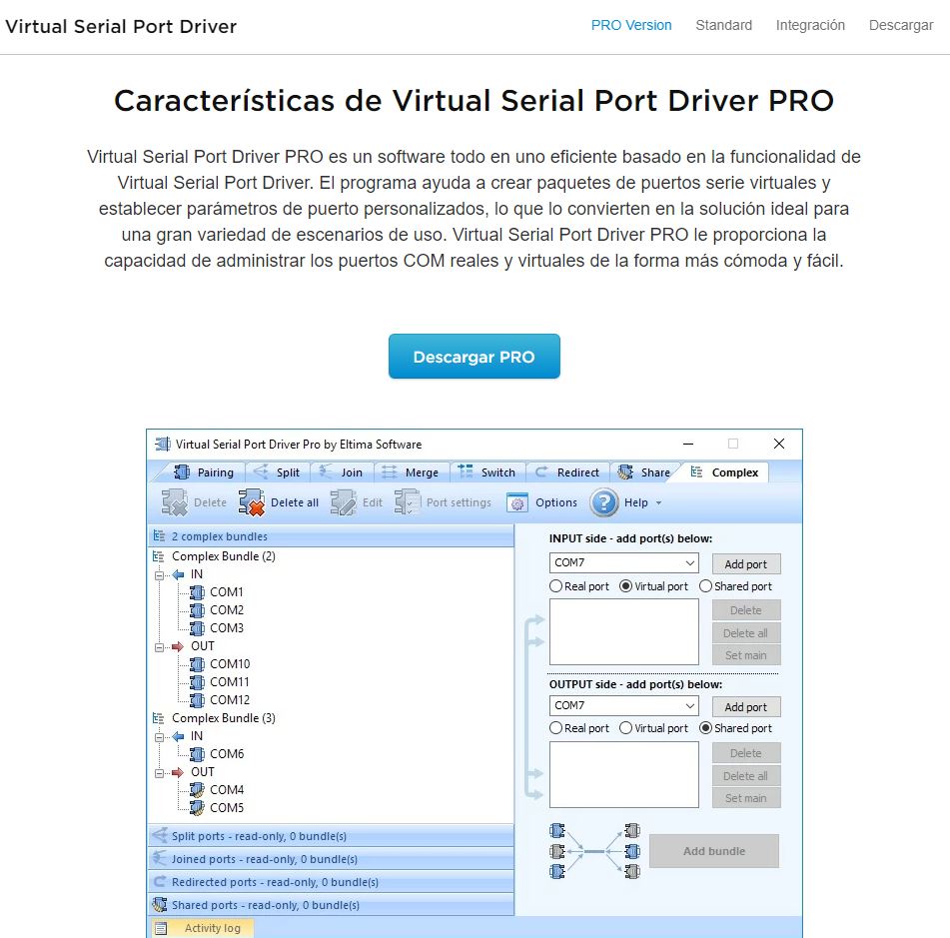Click the Virtual Serial Port Driver site logo
This screenshot has height=938, width=950.
(121, 27)
